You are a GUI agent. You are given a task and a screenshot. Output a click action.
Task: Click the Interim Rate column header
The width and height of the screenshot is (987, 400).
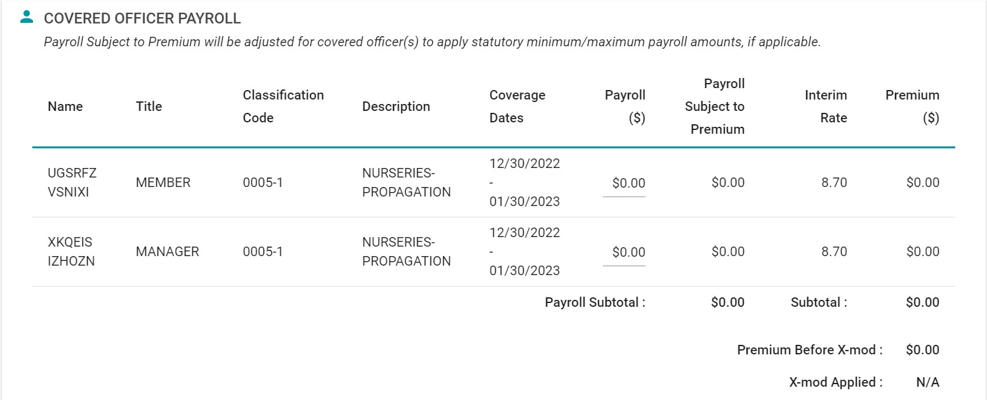[826, 106]
